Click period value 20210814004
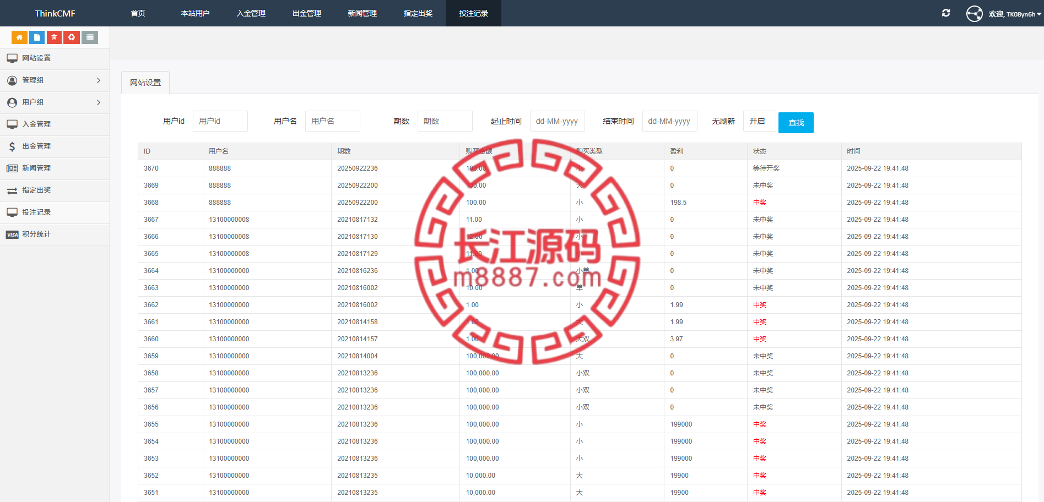1044x502 pixels. coord(358,356)
